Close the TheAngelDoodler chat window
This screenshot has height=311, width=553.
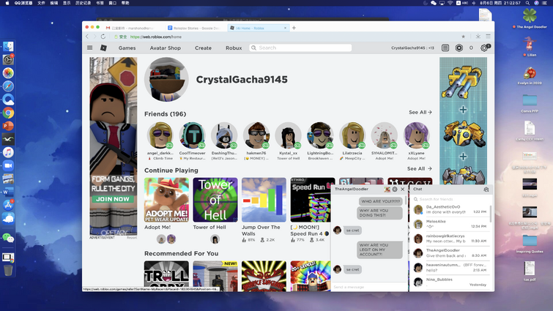[402, 189]
